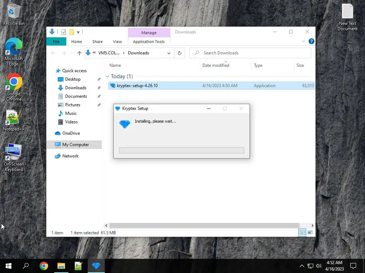The height and width of the screenshot is (273, 365).
Task: Open the File menu in Explorer
Action: tap(56, 42)
